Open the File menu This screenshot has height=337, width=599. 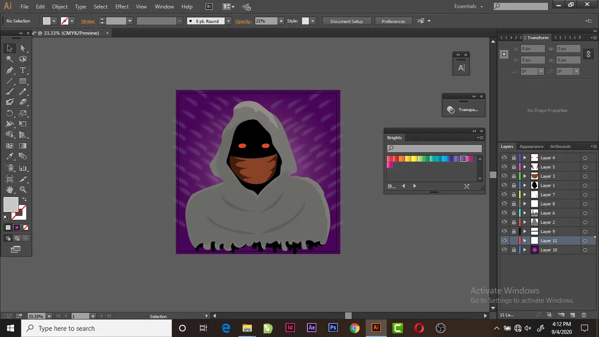(x=24, y=7)
